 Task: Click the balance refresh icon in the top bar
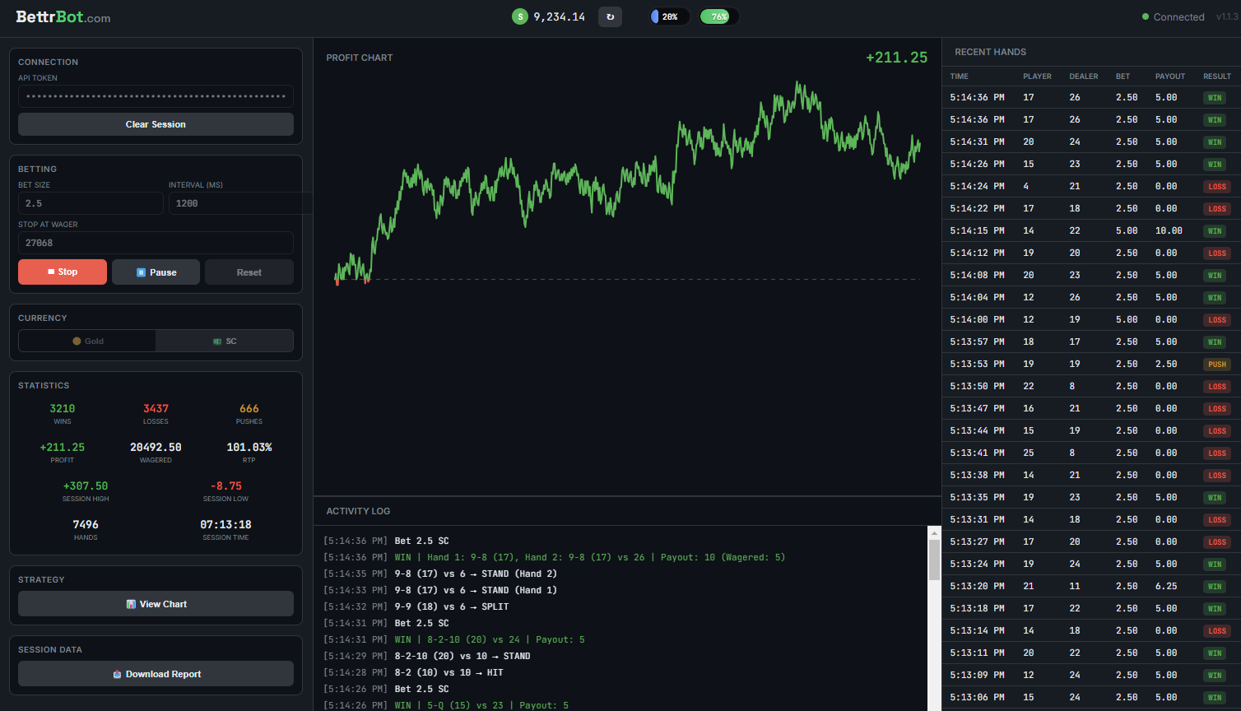coord(610,16)
